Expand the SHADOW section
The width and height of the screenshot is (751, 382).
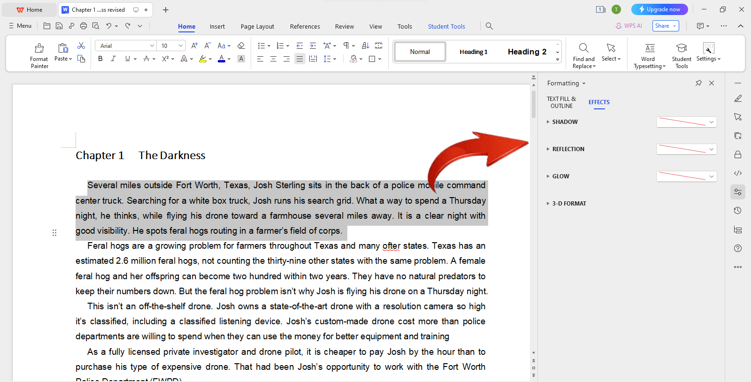(548, 122)
